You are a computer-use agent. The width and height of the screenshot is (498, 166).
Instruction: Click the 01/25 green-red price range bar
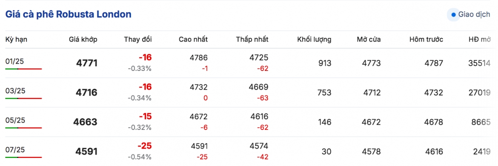[23, 69]
